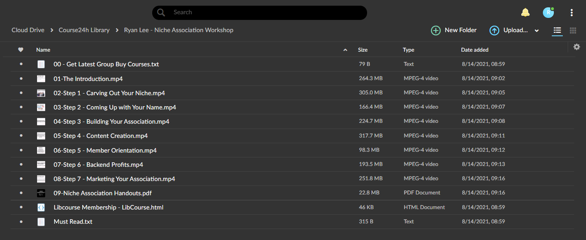Select 08-Step 7 - Marketing Your Association.mp4
This screenshot has width=586, height=240.
[114, 179]
